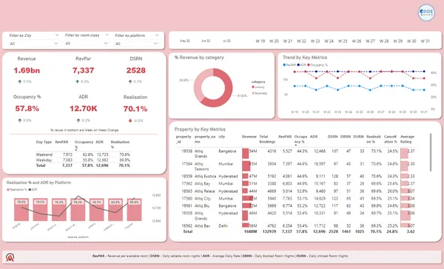Viewport: 444px width, 269px height.
Task: Select week W 25 slicer
Action: coord(343,41)
